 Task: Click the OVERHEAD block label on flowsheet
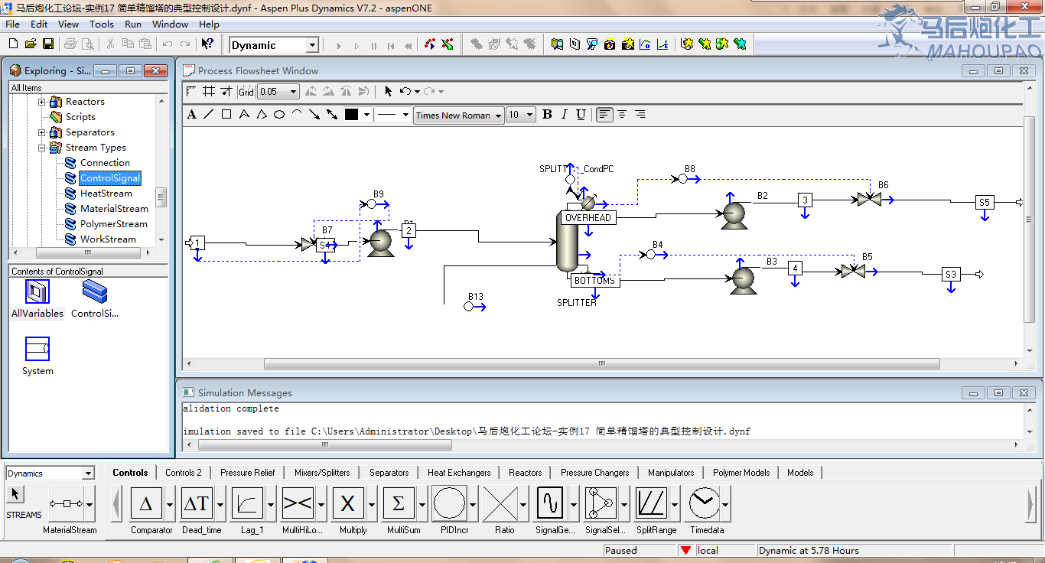pos(588,218)
